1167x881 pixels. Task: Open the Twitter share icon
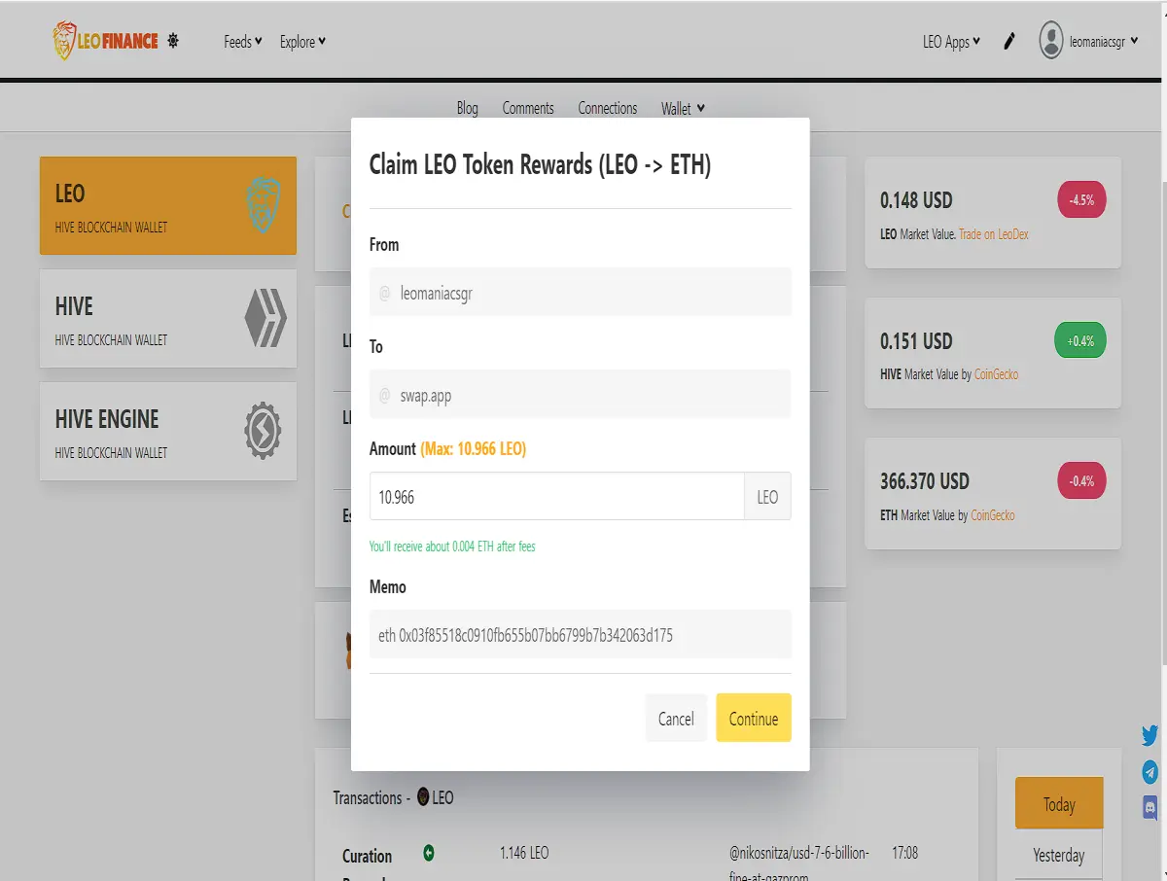tap(1149, 735)
